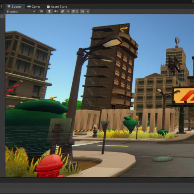This screenshot has width=194, height=194.
Task: Switch to the Scene tab
Action: click(14, 7)
